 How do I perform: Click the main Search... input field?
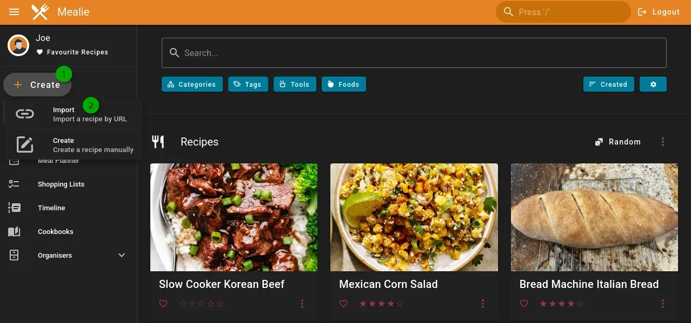tap(414, 53)
